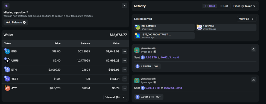Viewport: 266px width, 104px height.
Task: Open the $75,000 FROM TRUST item
Action: coord(164,36)
